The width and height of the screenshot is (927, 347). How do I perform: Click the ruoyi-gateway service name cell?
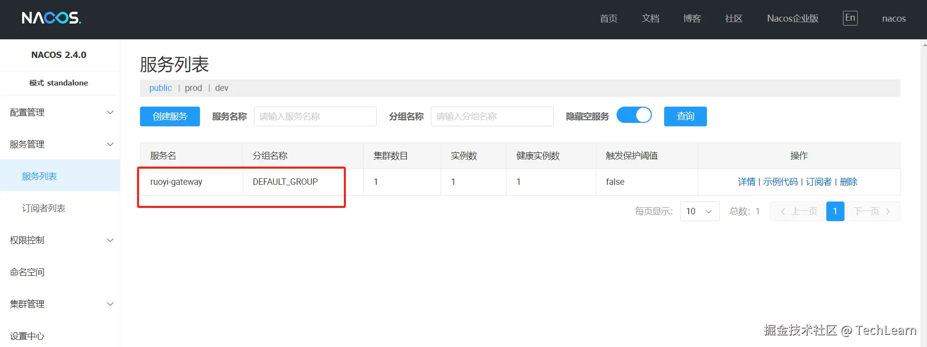pos(192,182)
